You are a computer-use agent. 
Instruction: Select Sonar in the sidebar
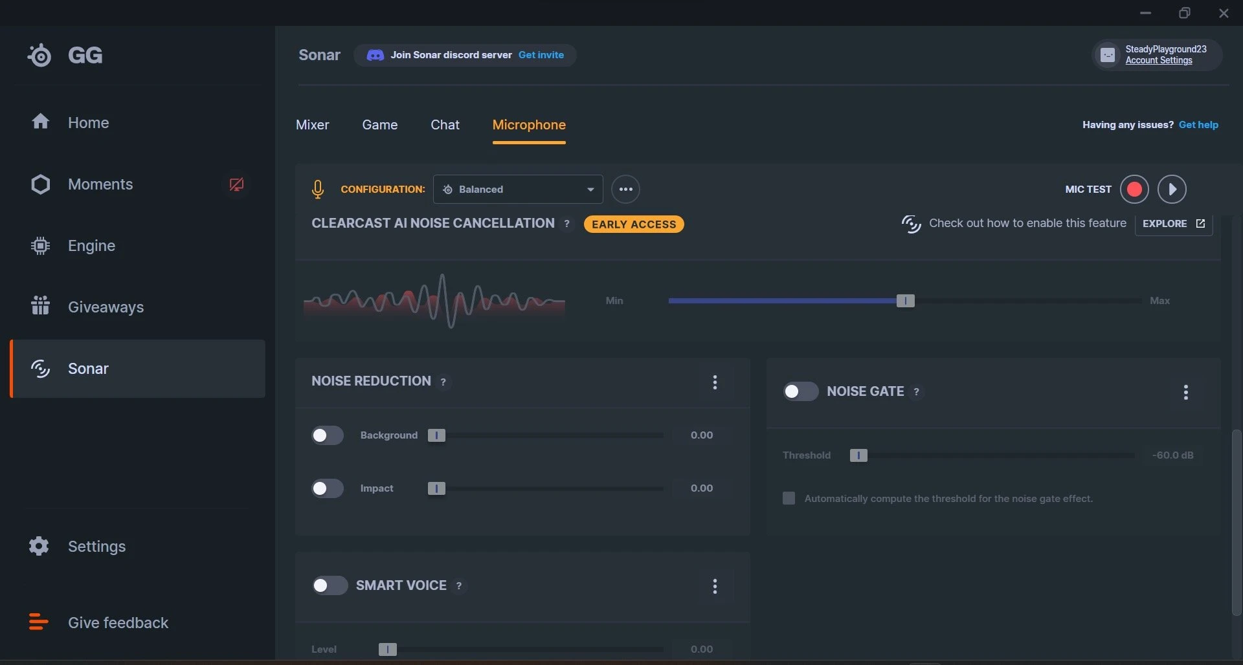click(138, 369)
